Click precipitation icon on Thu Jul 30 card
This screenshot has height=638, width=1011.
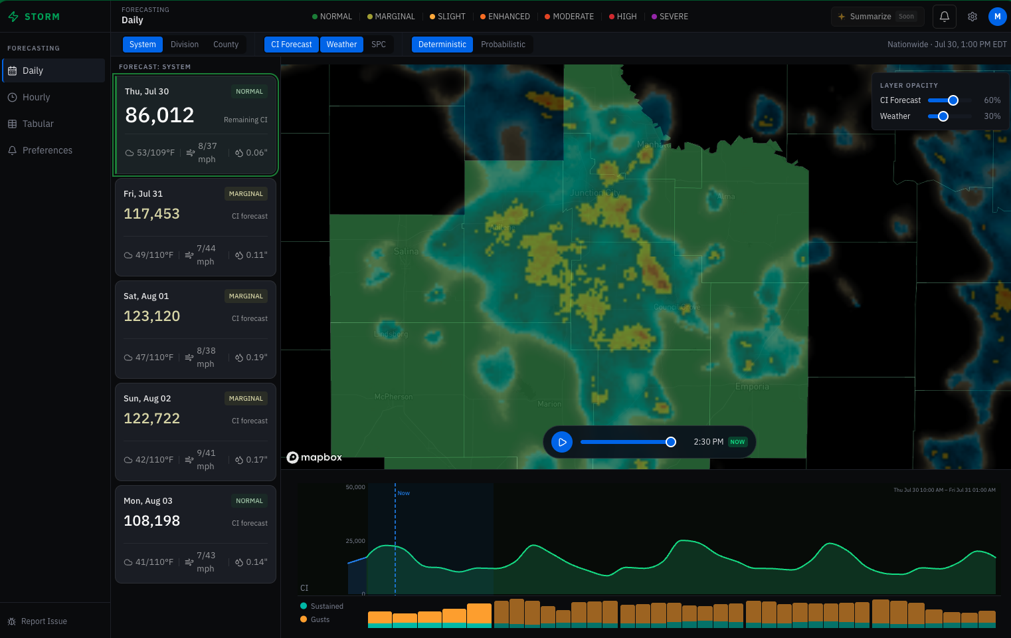239,153
